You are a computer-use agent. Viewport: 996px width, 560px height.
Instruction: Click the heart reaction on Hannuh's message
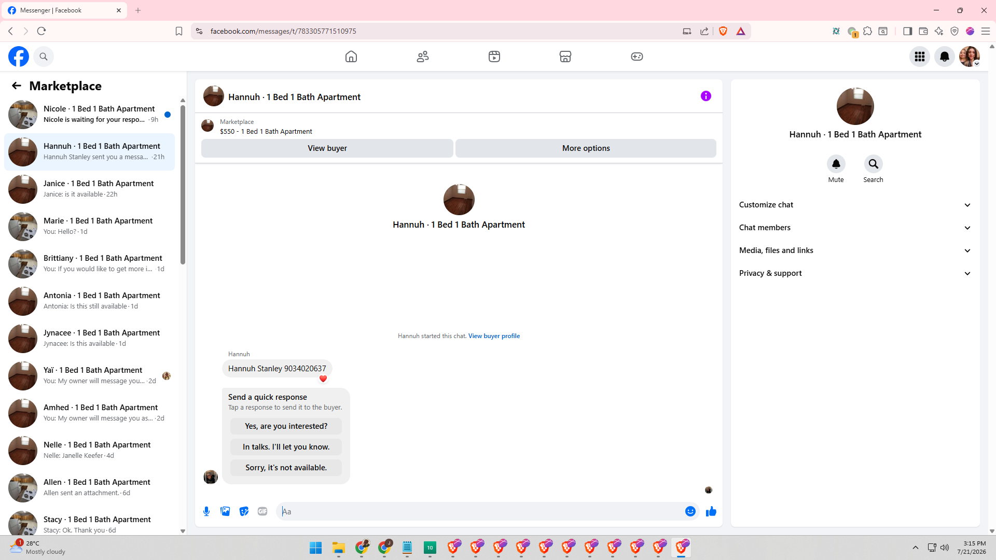pyautogui.click(x=323, y=379)
